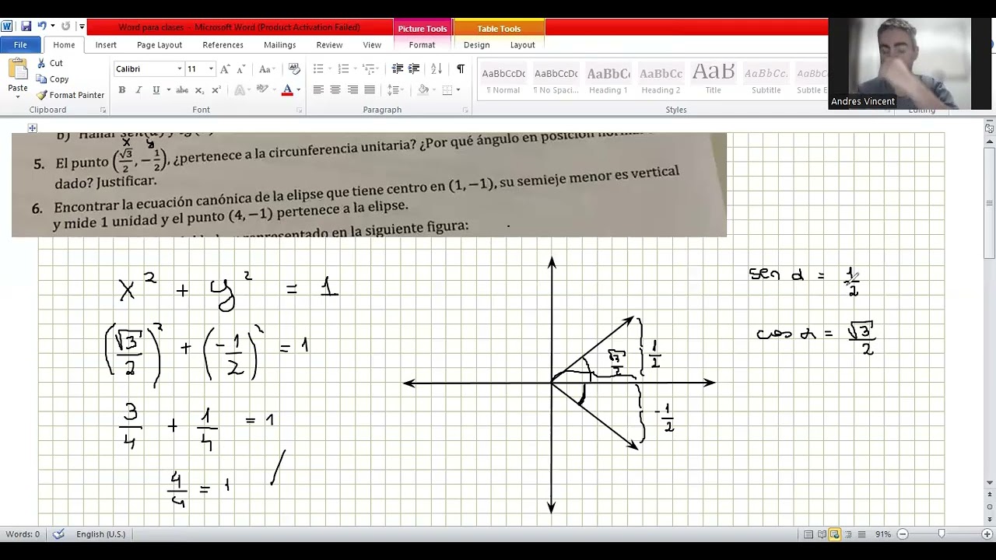Apply Heading 1 style

click(608, 80)
